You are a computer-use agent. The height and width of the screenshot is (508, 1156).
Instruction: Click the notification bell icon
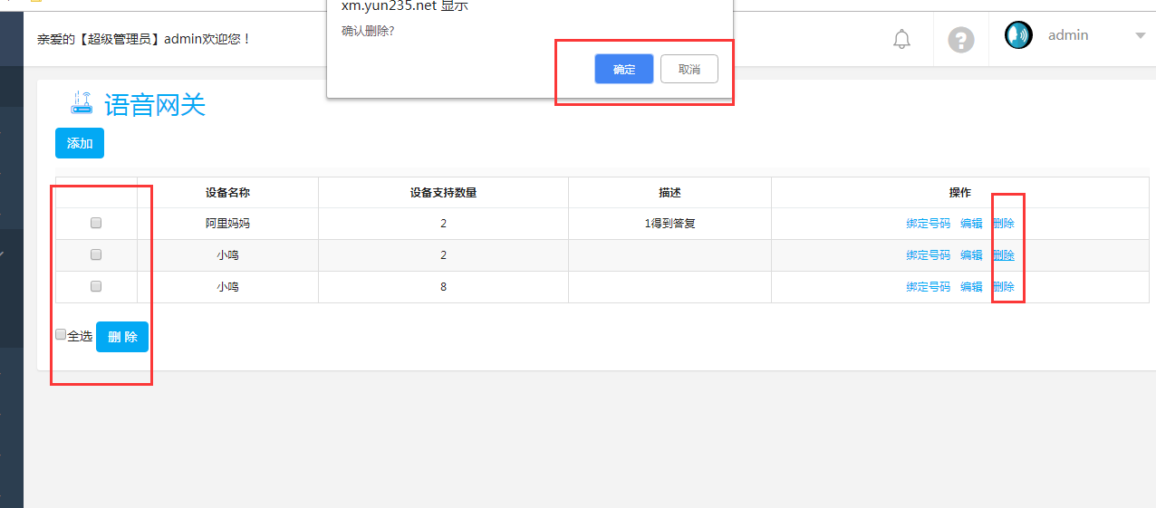pyautogui.click(x=901, y=39)
